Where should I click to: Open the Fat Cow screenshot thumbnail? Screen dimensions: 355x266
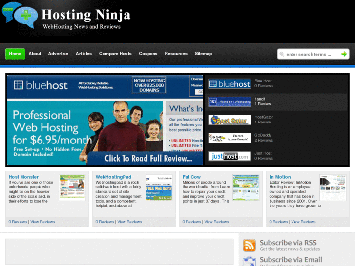pos(246,187)
